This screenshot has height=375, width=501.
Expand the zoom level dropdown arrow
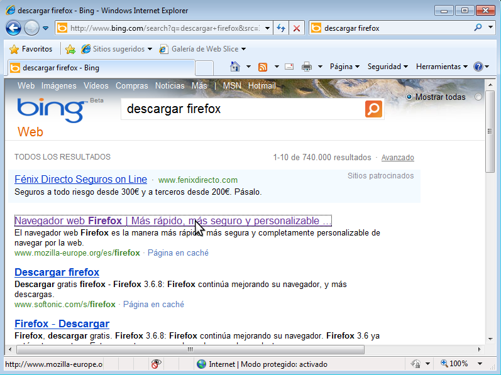[x=480, y=364]
